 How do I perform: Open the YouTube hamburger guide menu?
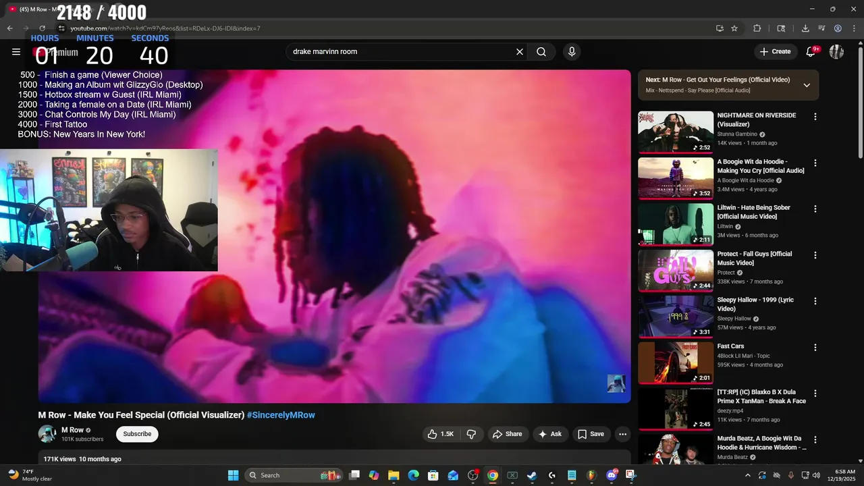pyautogui.click(x=16, y=52)
